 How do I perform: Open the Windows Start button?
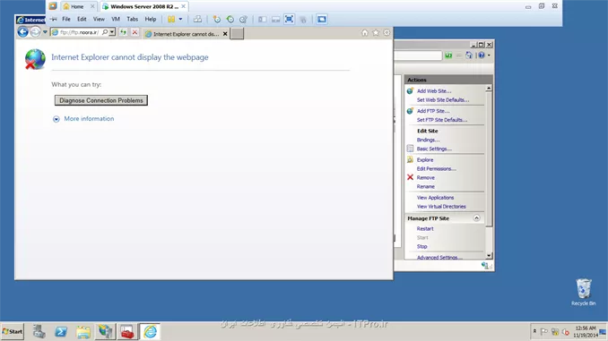click(x=13, y=332)
